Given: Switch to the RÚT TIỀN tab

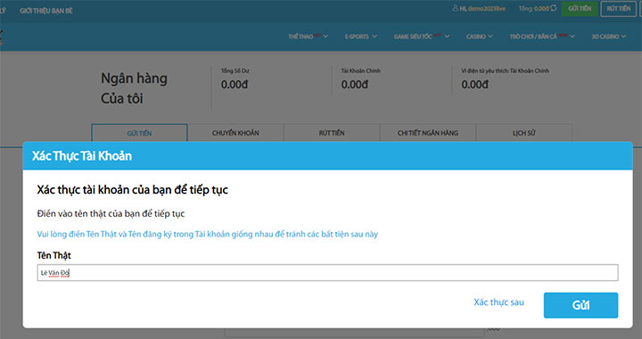Looking at the screenshot, I should point(332,133).
